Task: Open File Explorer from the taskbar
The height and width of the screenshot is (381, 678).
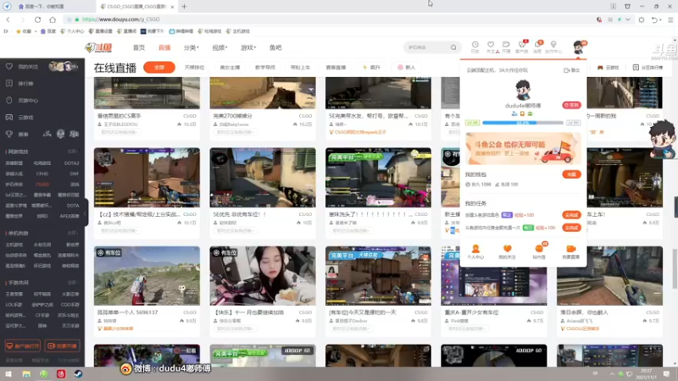Action: [x=26, y=373]
